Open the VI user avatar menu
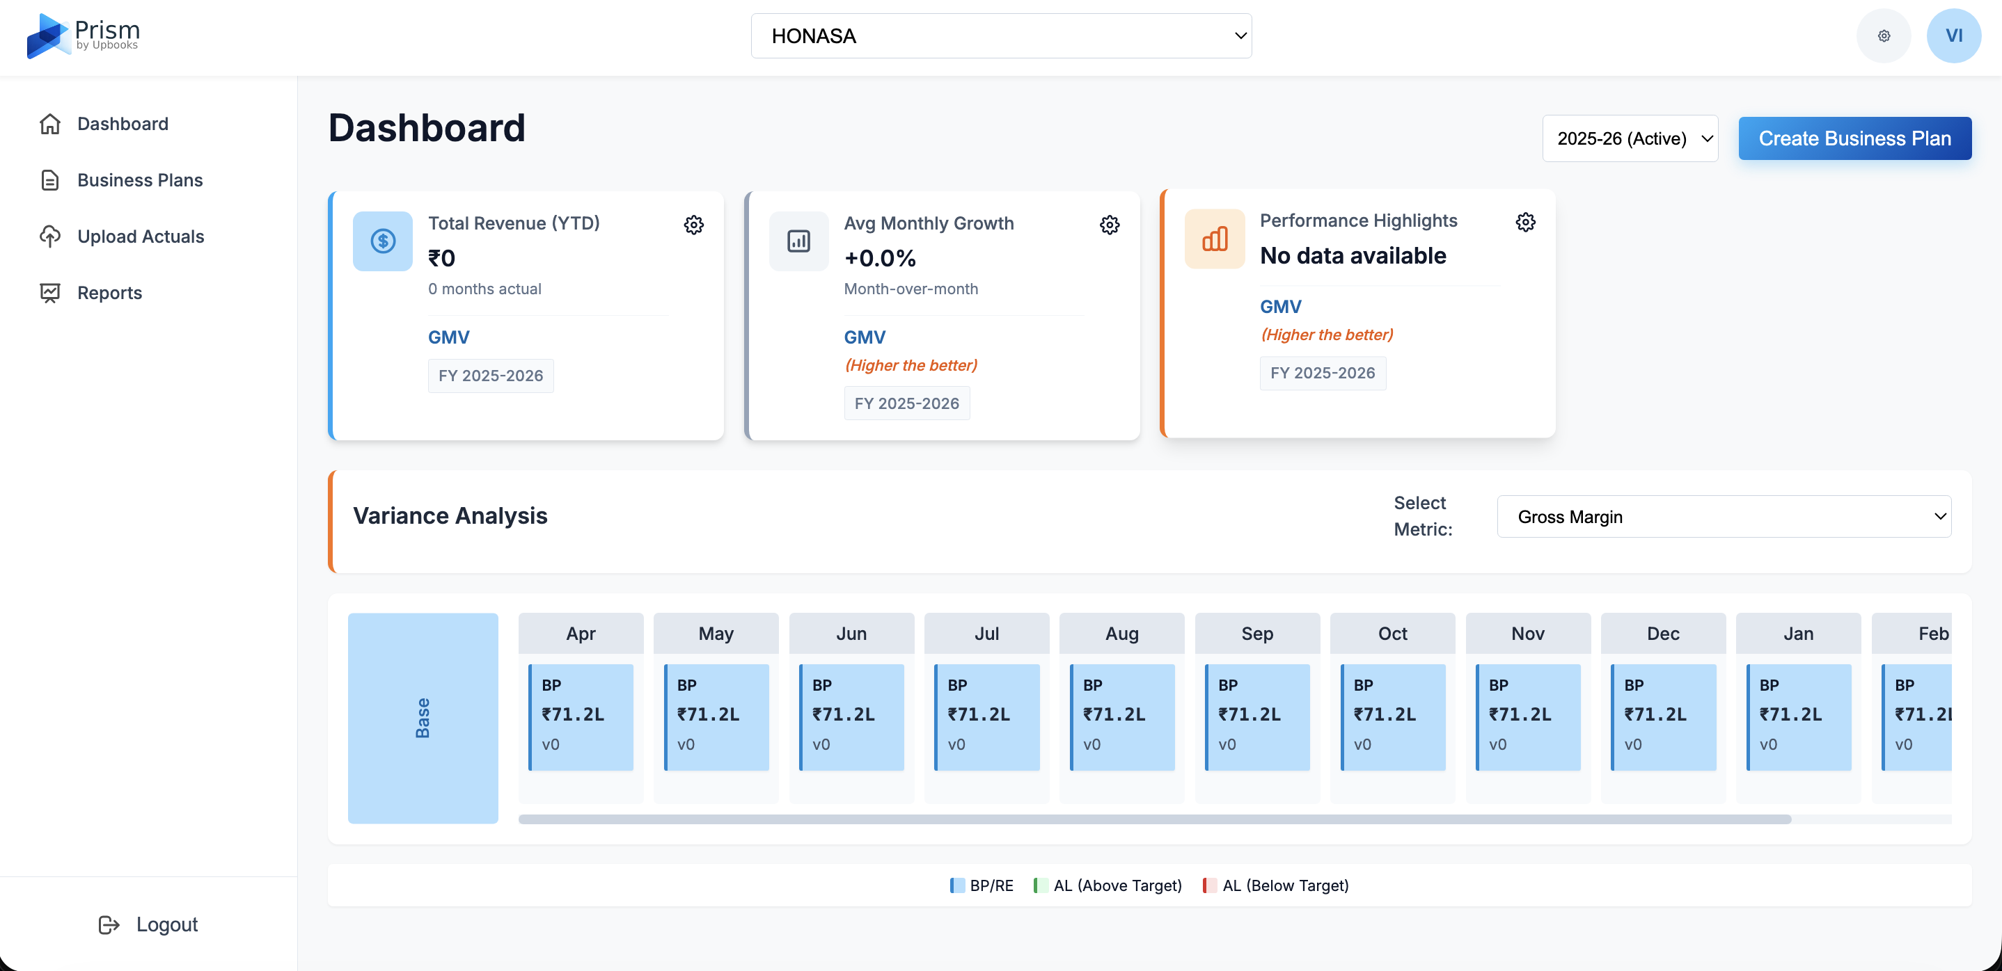Screen dimensions: 2002x971 click(x=1954, y=35)
